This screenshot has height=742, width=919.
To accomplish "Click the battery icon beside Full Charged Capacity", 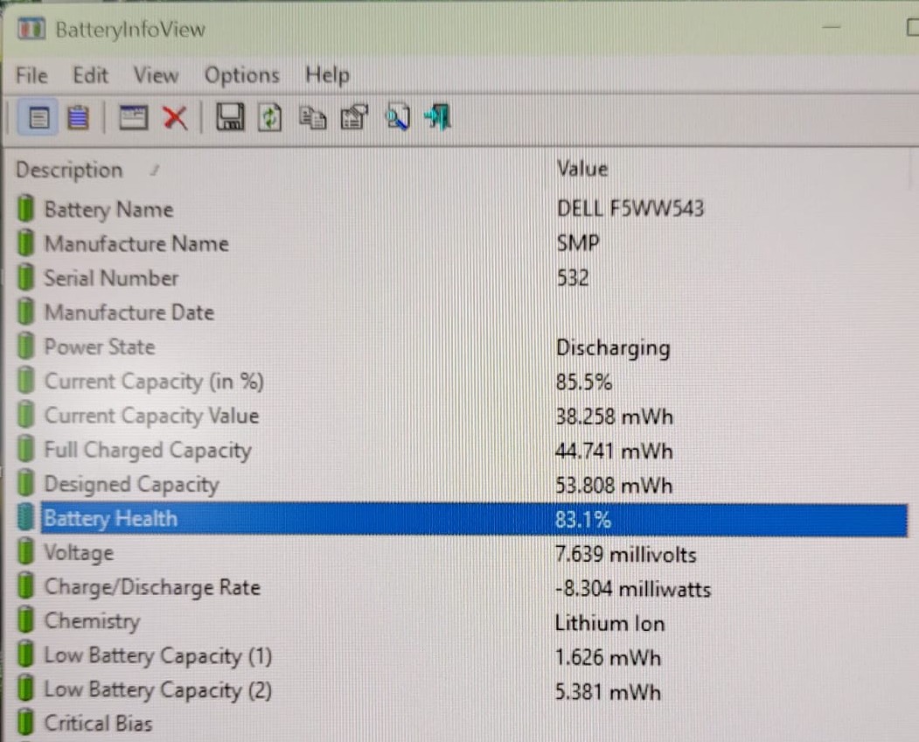I will tap(25, 449).
